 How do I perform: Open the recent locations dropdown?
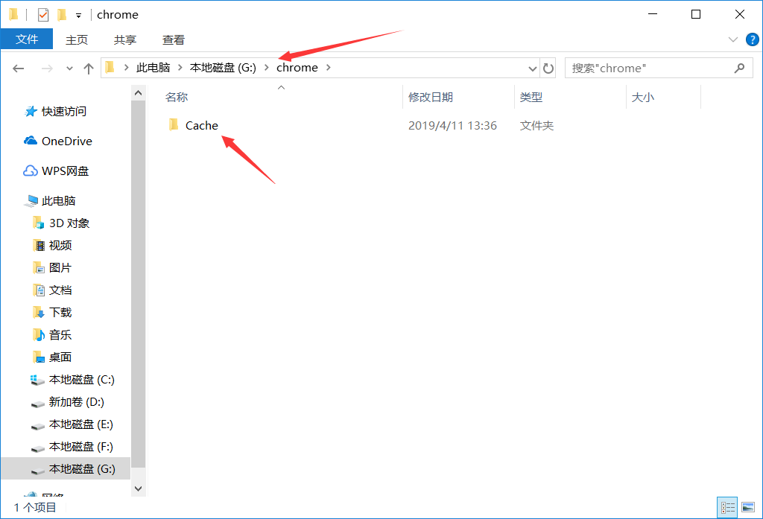[69, 69]
